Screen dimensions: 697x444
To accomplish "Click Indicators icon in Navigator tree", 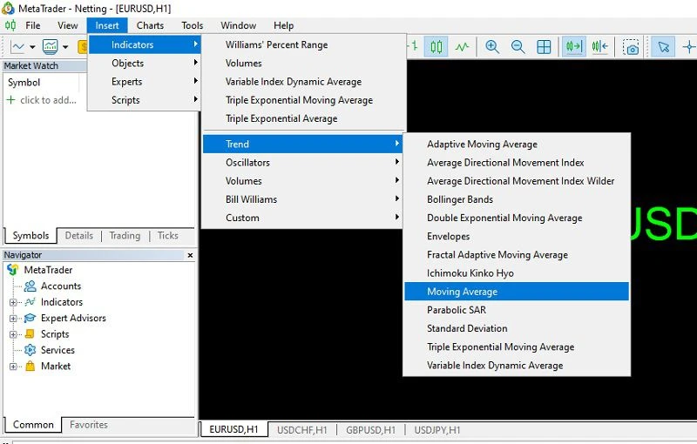I will (30, 302).
